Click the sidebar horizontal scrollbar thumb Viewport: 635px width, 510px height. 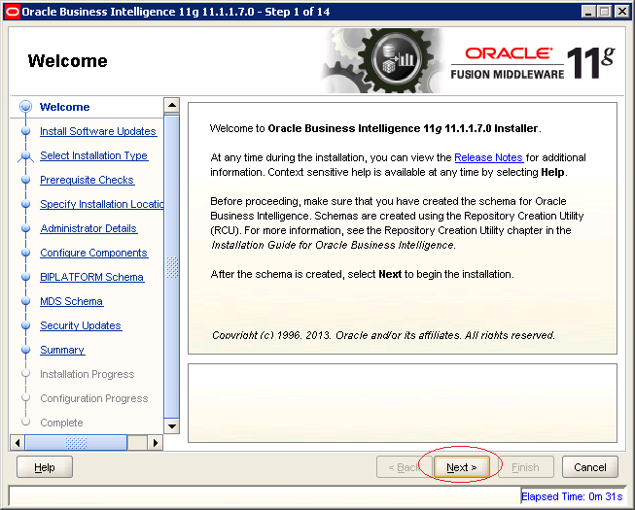[x=76, y=442]
